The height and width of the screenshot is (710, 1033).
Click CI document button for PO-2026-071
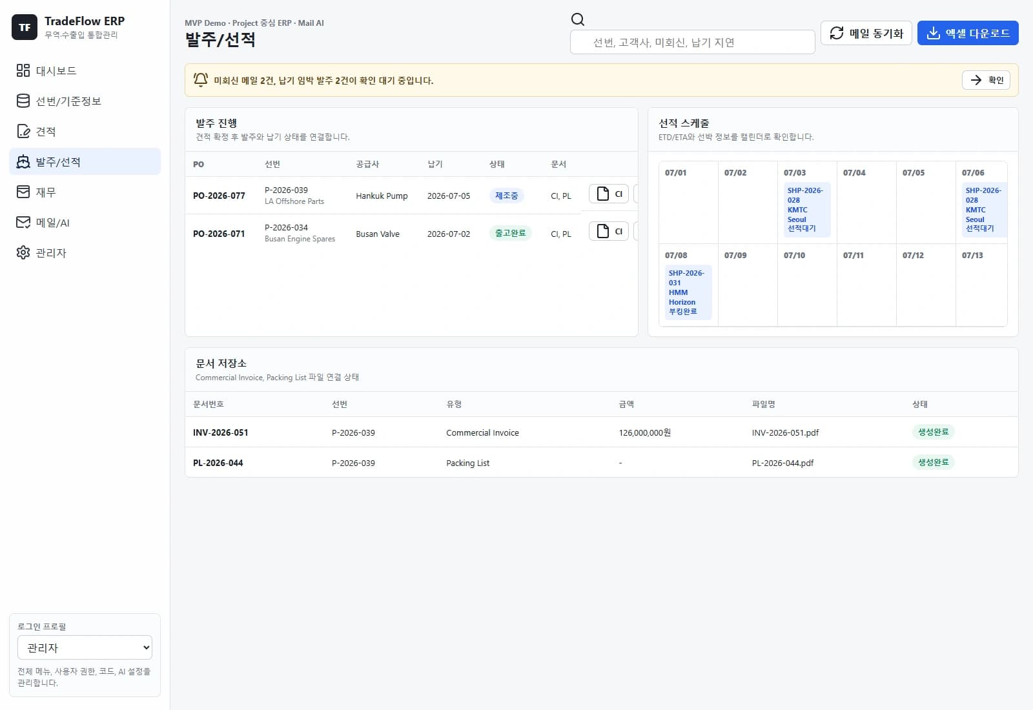click(x=608, y=231)
